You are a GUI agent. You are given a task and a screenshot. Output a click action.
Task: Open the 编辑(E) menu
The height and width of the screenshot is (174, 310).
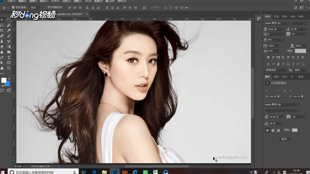22,1
